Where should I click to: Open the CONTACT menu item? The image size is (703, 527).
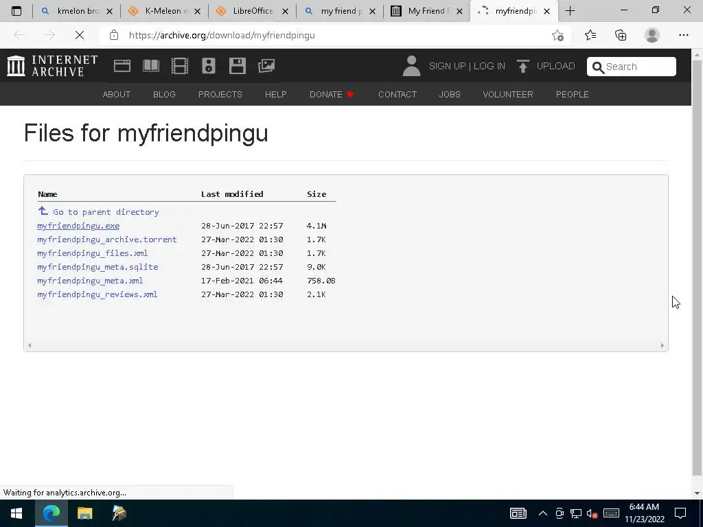[397, 95]
